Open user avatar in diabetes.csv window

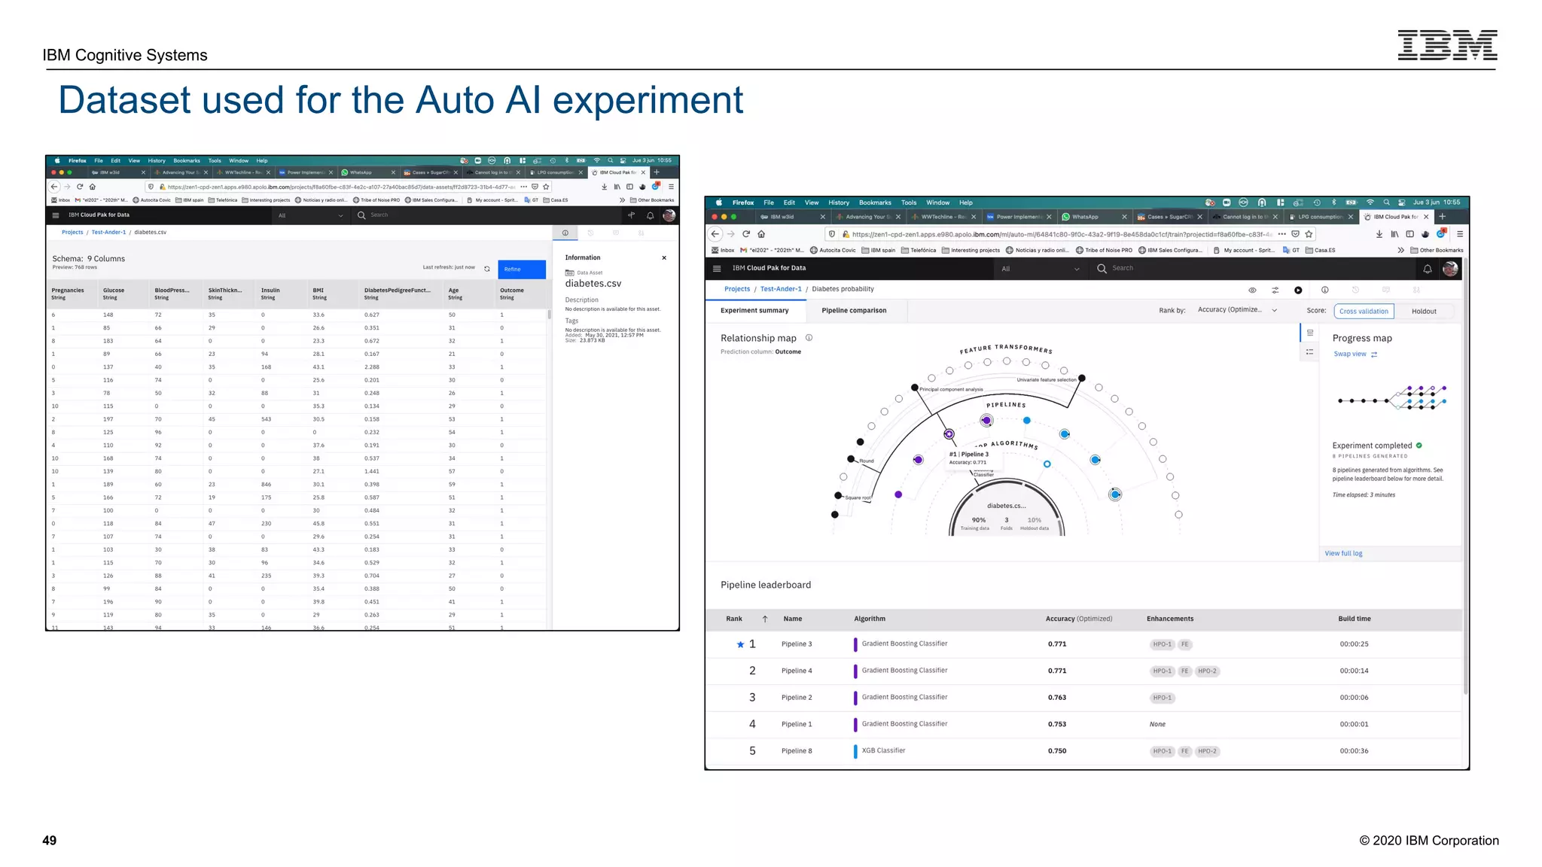[669, 215]
